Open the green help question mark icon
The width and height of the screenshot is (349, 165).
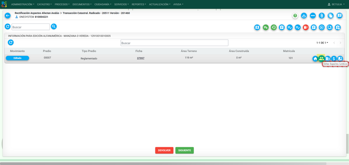click(x=295, y=16)
